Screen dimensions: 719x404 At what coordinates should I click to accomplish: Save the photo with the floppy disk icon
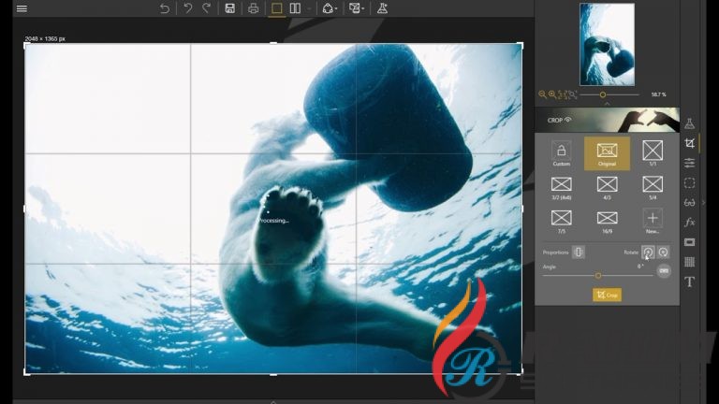229,8
